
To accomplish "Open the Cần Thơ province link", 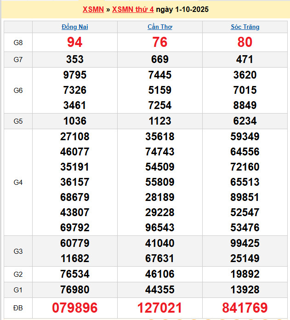I will coord(160,27).
